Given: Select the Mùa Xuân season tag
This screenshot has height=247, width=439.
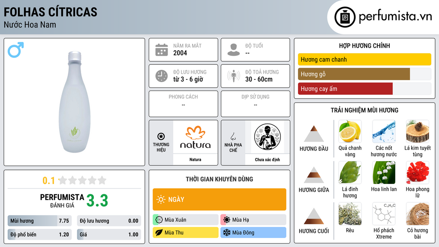Looking at the screenshot, I should [x=186, y=220].
